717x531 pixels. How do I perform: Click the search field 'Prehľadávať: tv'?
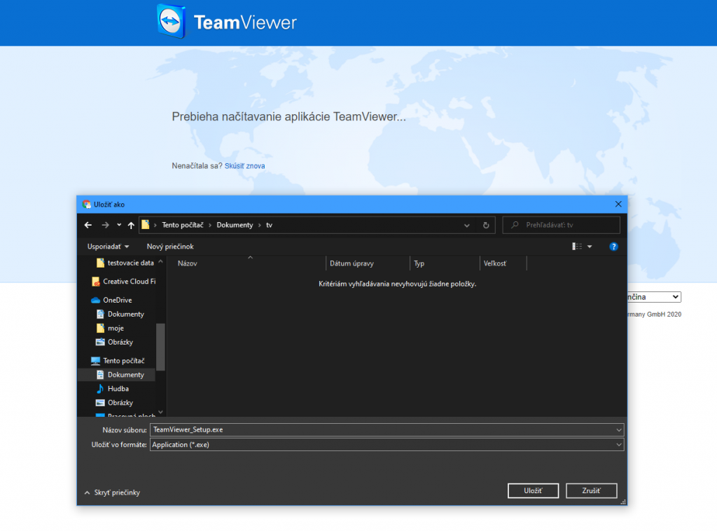click(561, 225)
